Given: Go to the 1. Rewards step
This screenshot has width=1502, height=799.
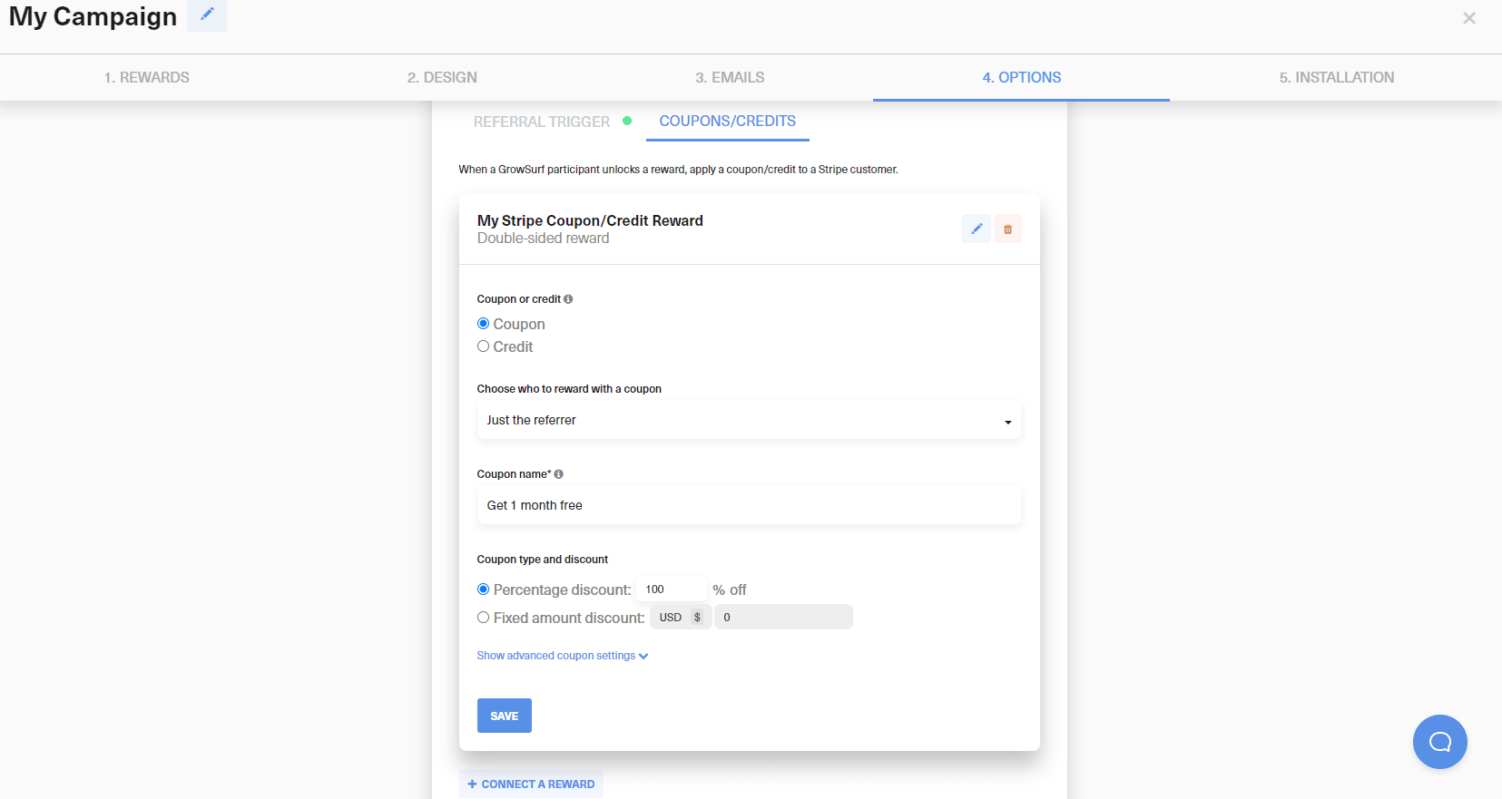Looking at the screenshot, I should pyautogui.click(x=147, y=78).
